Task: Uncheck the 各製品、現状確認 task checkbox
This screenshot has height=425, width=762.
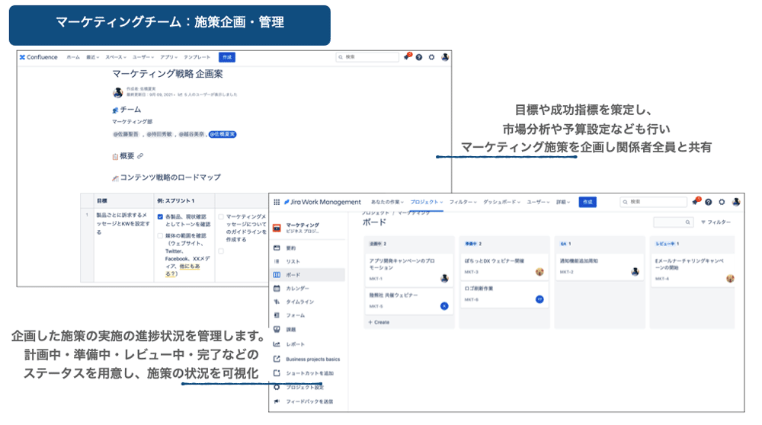Action: tap(160, 216)
